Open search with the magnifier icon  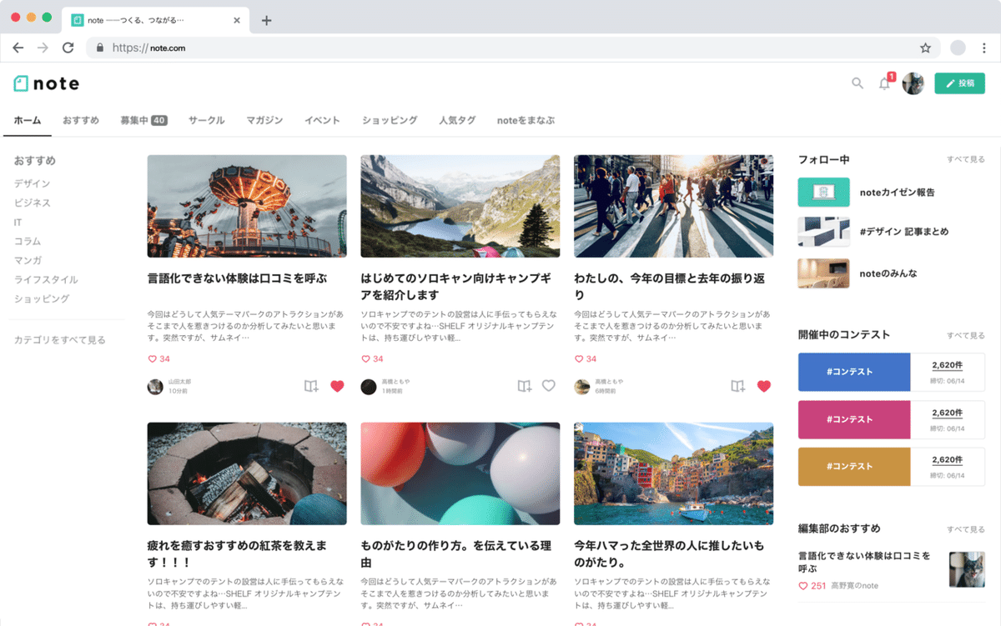(x=857, y=83)
